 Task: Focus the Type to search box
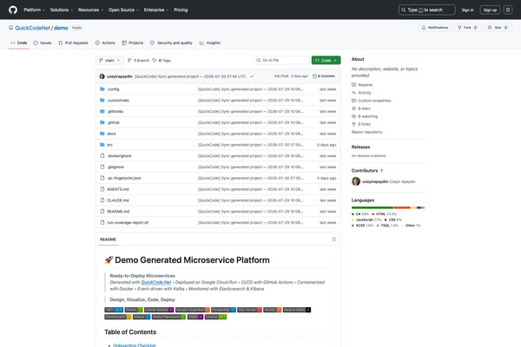(x=426, y=10)
